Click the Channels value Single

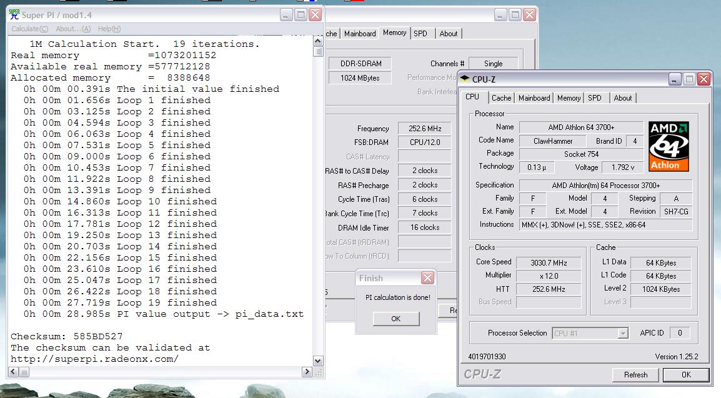(493, 64)
